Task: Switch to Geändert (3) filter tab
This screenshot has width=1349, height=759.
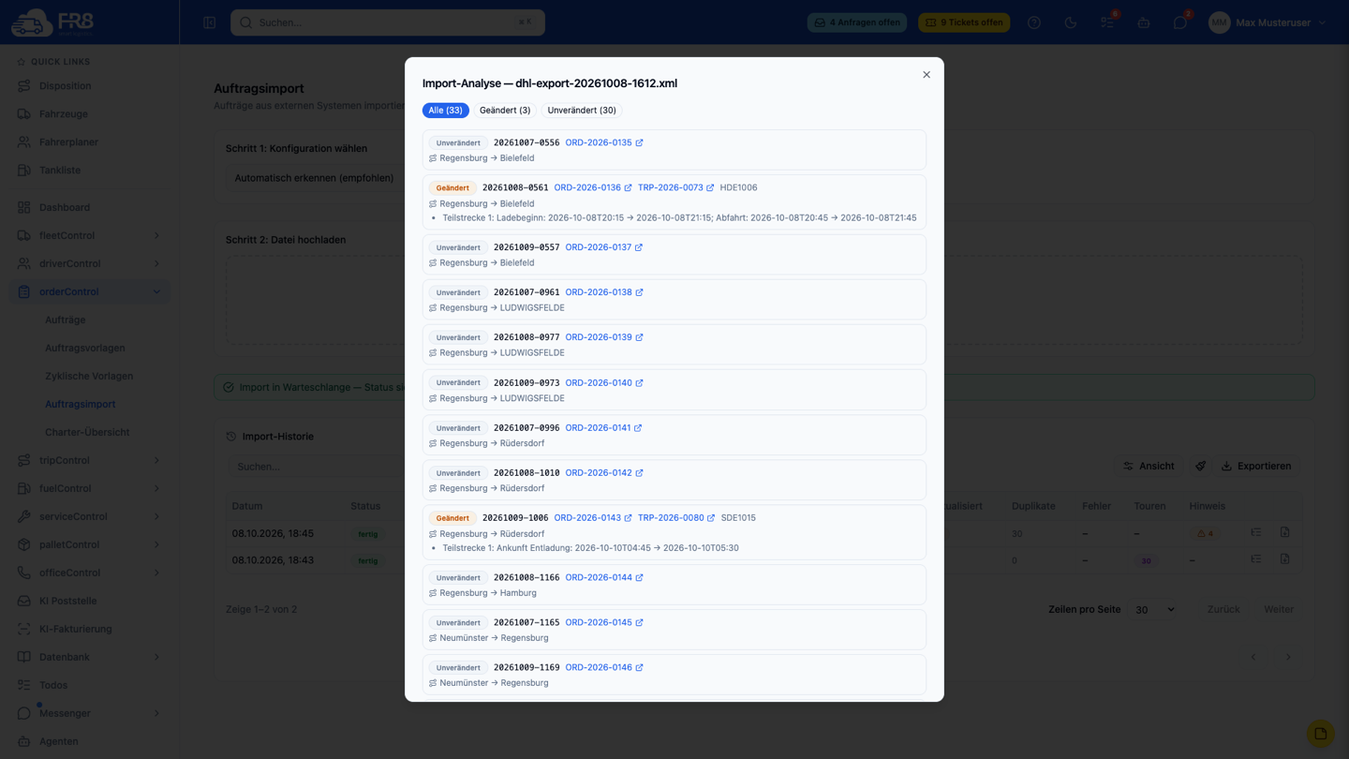Action: [x=505, y=111]
